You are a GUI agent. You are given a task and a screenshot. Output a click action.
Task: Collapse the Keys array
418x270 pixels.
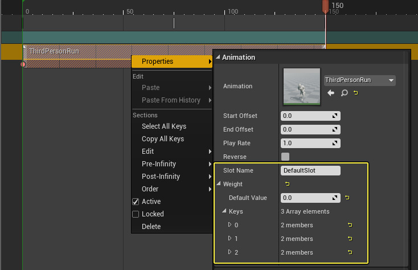click(224, 211)
